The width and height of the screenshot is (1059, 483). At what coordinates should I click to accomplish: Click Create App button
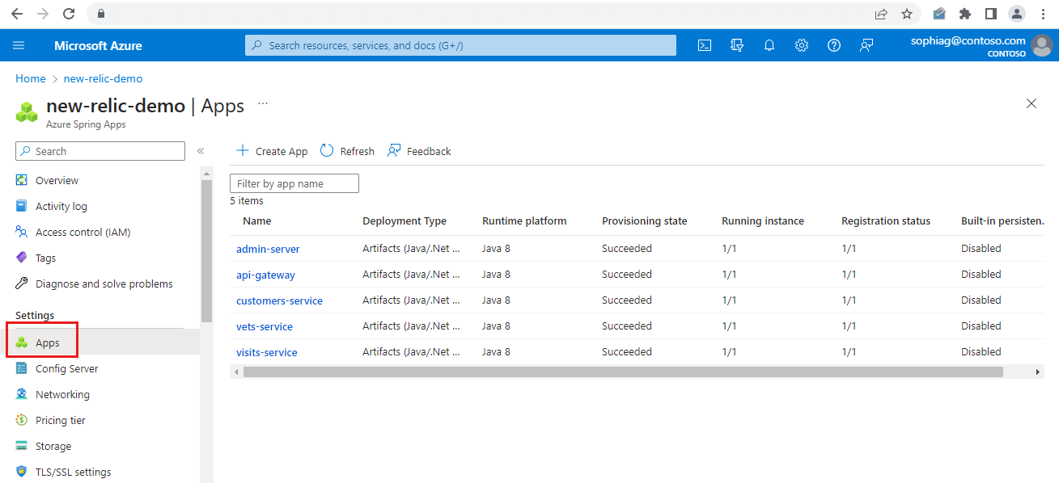click(272, 151)
